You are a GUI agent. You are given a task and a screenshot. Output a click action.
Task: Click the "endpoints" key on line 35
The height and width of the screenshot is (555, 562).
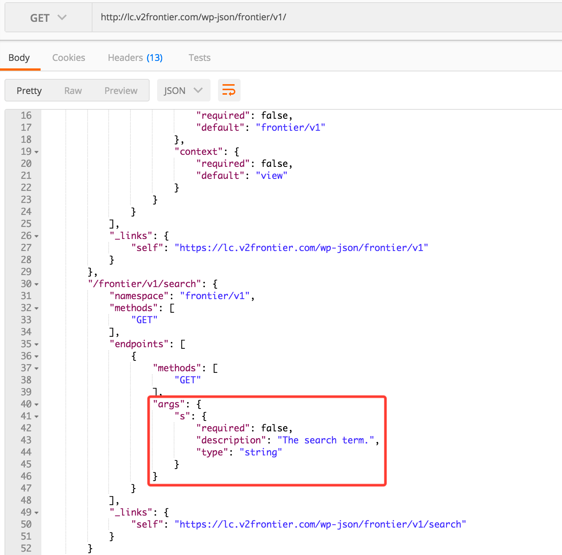(139, 344)
